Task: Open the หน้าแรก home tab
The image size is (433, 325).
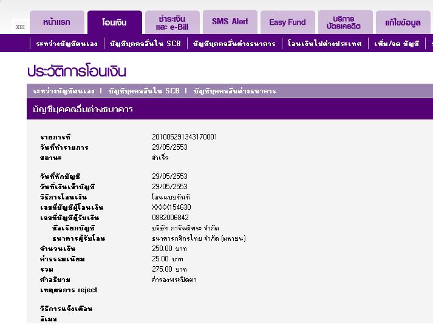Action: coord(56,22)
